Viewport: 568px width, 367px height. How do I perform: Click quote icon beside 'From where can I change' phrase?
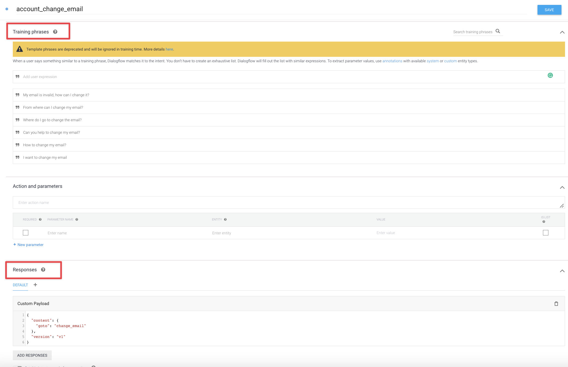[x=17, y=107]
